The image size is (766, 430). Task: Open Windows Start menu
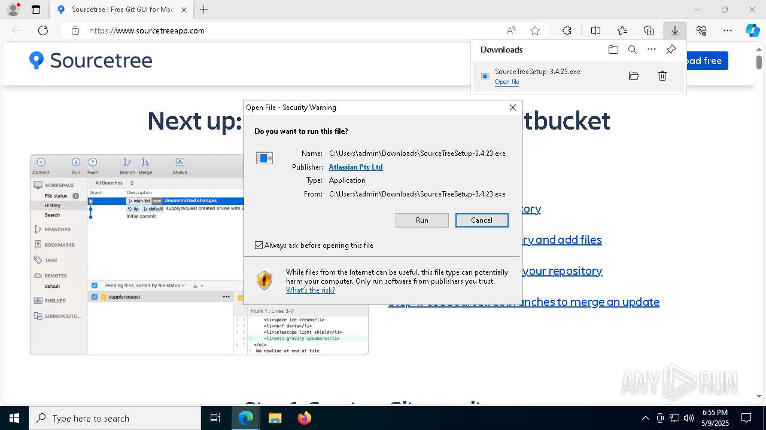(x=14, y=418)
